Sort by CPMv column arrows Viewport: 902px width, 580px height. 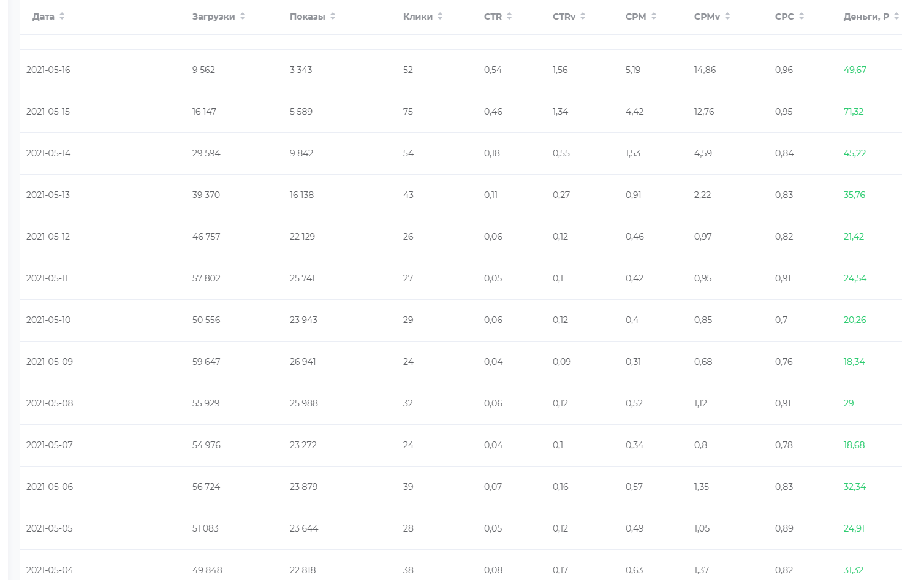(x=727, y=17)
